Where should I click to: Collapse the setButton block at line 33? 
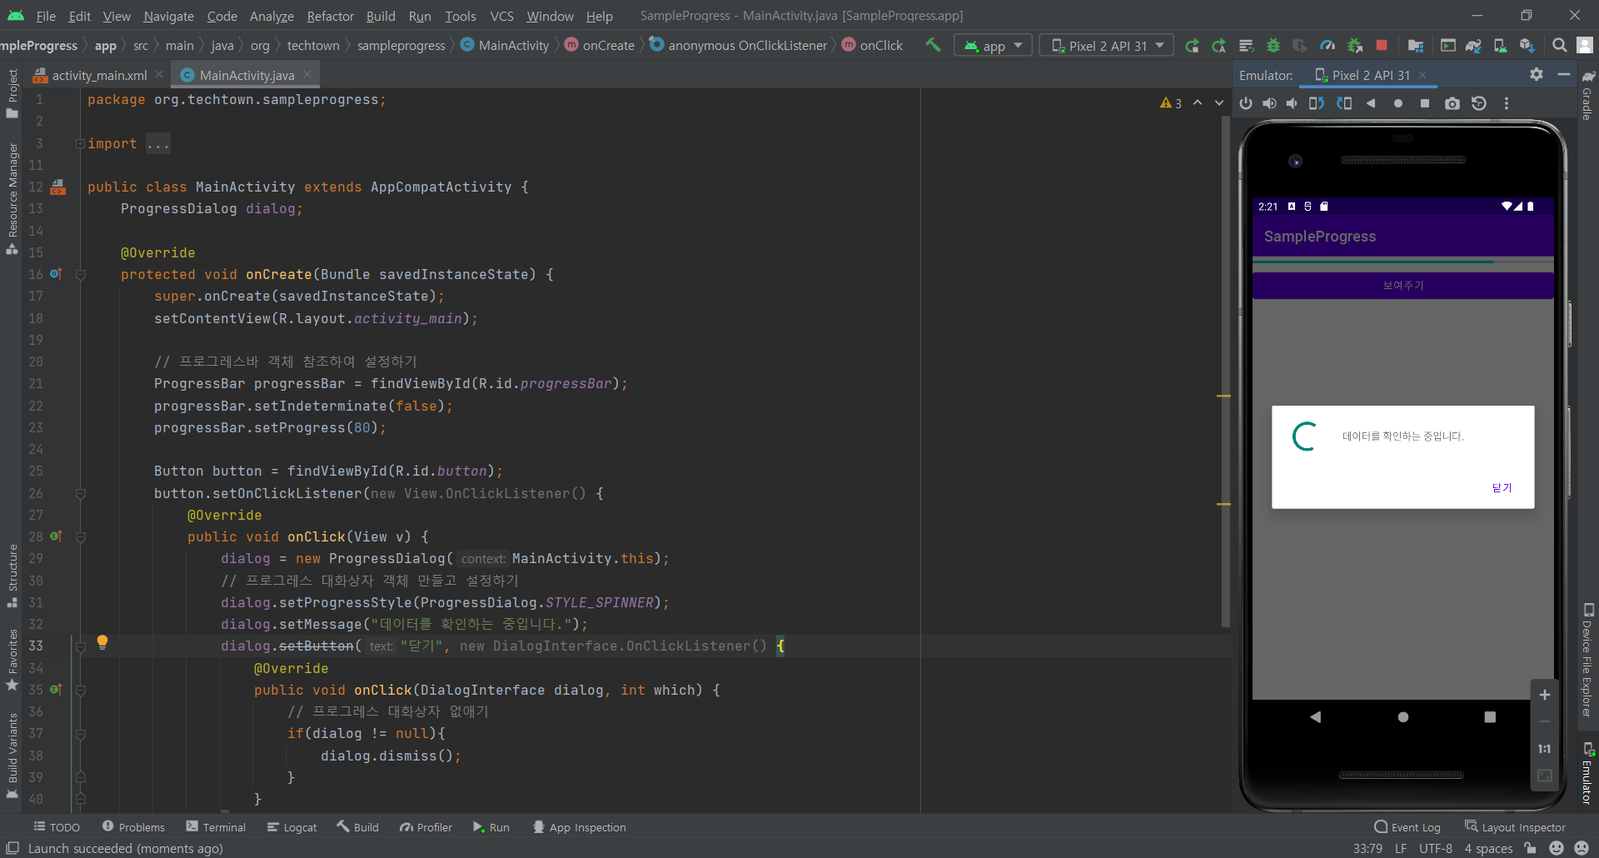click(x=81, y=646)
